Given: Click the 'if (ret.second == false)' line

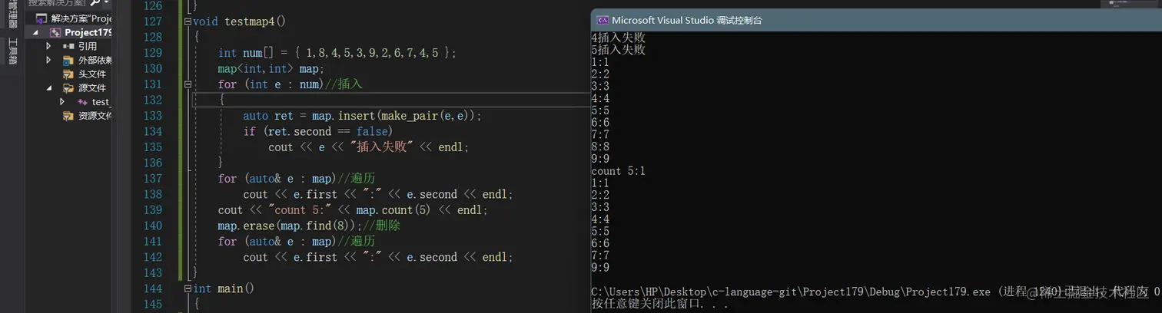Looking at the screenshot, I should pyautogui.click(x=318, y=131).
